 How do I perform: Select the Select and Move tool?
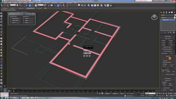[x=30, y=5]
